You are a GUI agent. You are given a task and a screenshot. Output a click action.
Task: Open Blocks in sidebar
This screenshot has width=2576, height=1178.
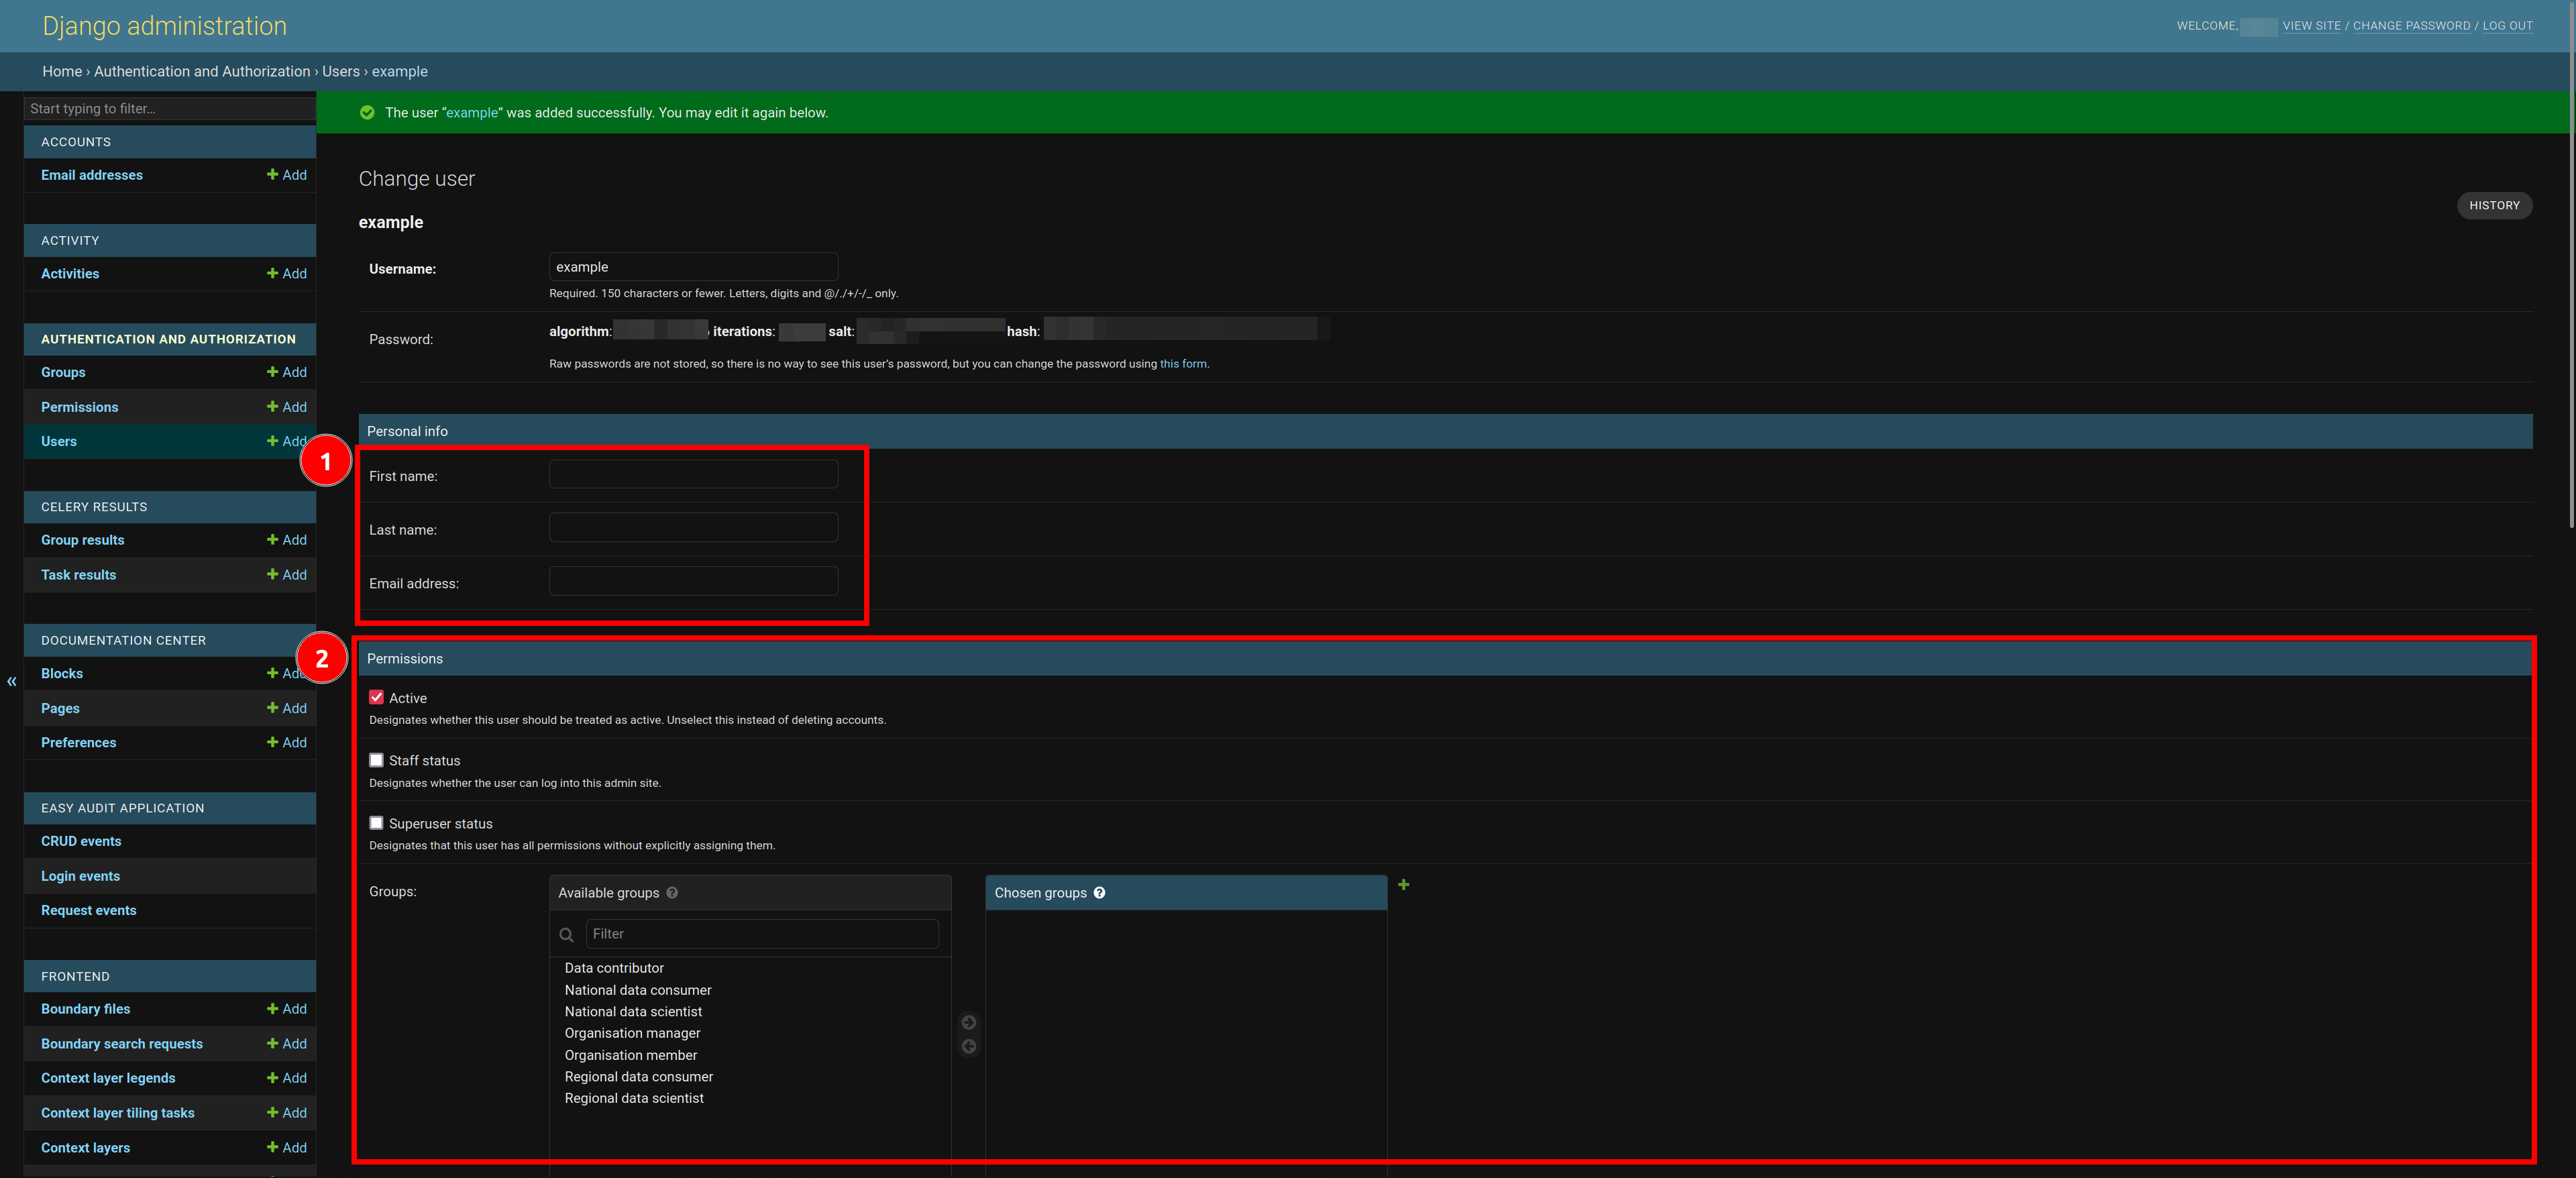pyautogui.click(x=62, y=673)
